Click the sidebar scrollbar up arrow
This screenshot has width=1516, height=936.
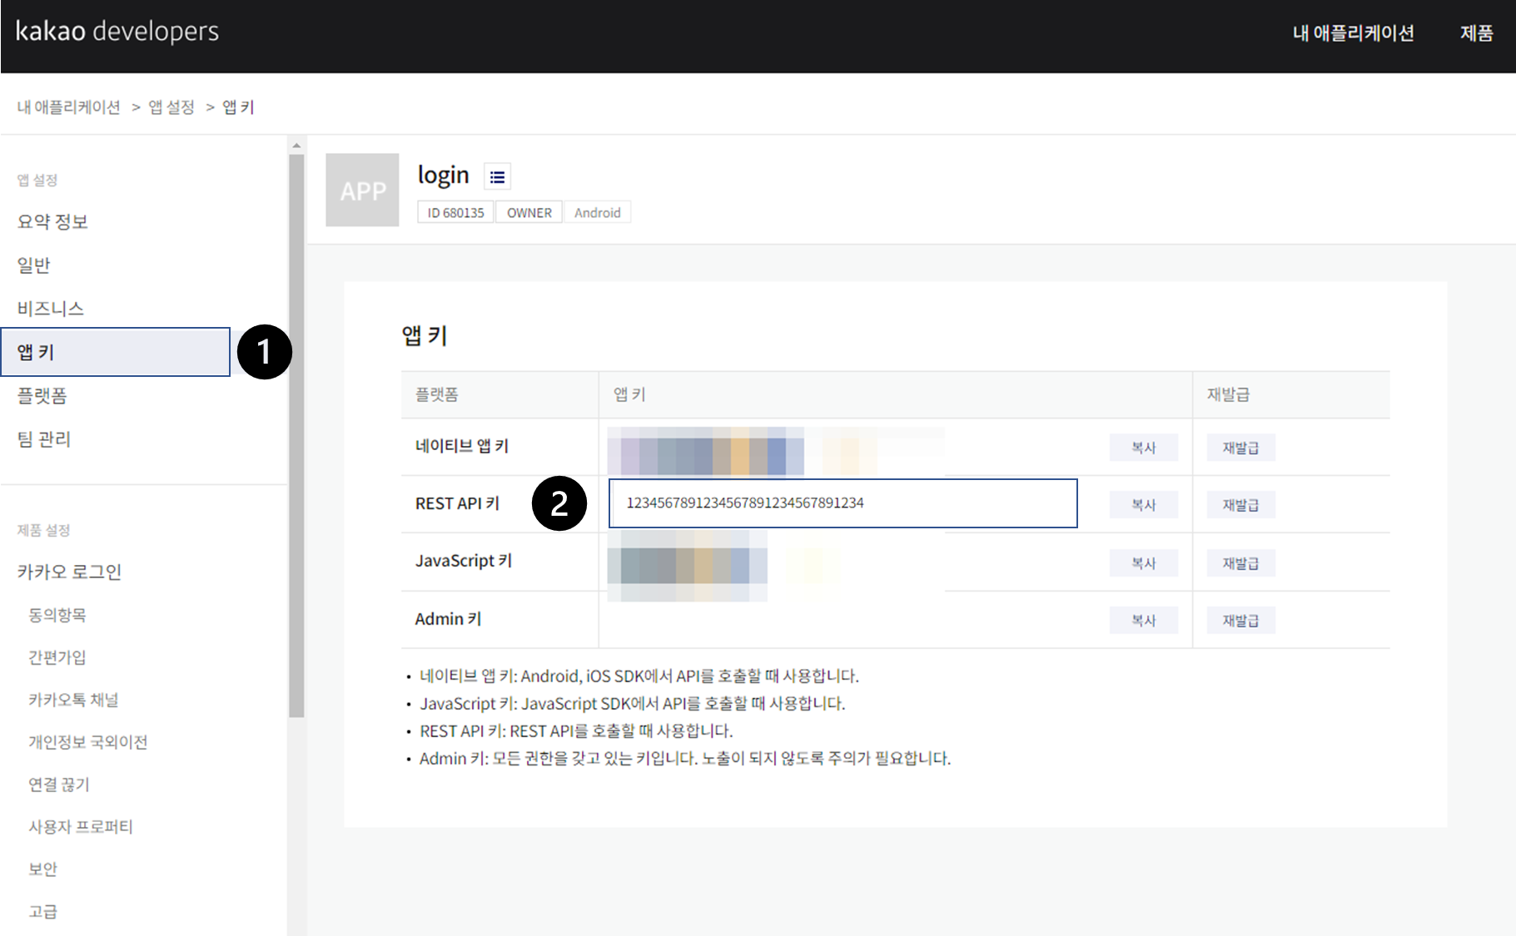296,146
